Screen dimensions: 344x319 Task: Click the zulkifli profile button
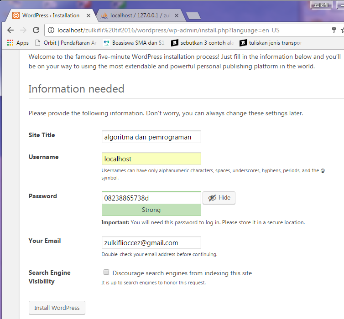pos(321,5)
